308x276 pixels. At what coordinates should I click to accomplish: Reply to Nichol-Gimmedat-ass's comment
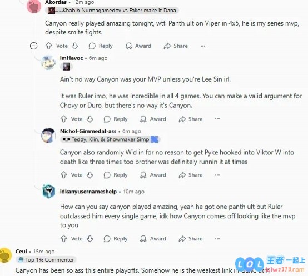(116, 175)
